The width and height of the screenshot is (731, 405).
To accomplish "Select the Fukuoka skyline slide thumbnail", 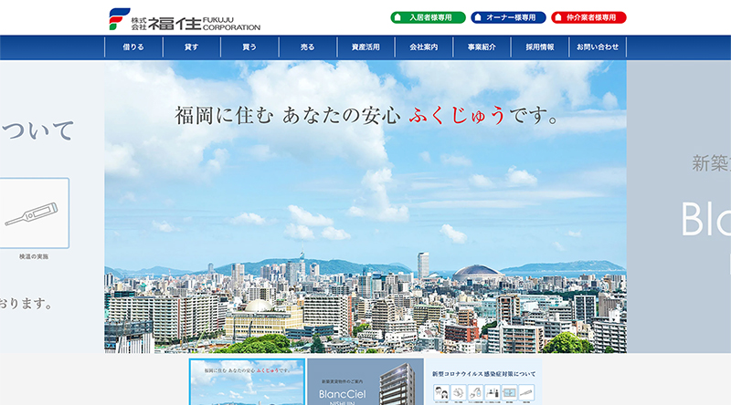I will pyautogui.click(x=247, y=381).
